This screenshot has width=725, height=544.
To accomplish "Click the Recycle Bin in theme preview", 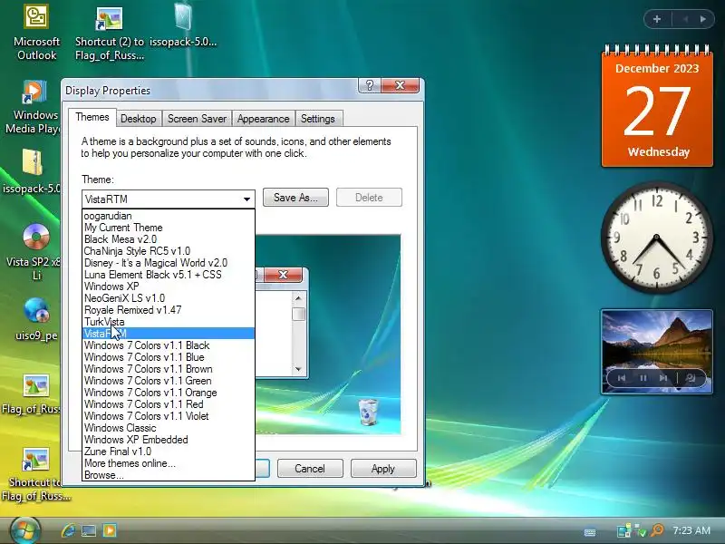I will [x=368, y=412].
